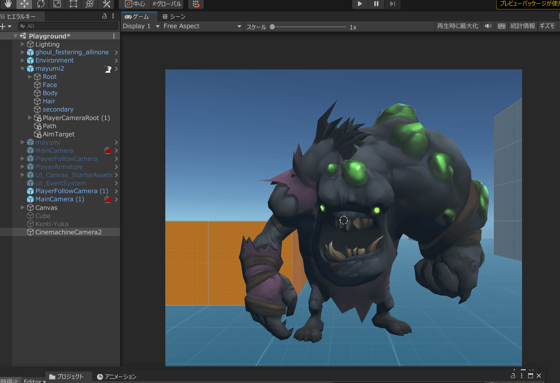Open the custom editor tools icon
Screen dimensions: 560x383
click(107, 4)
